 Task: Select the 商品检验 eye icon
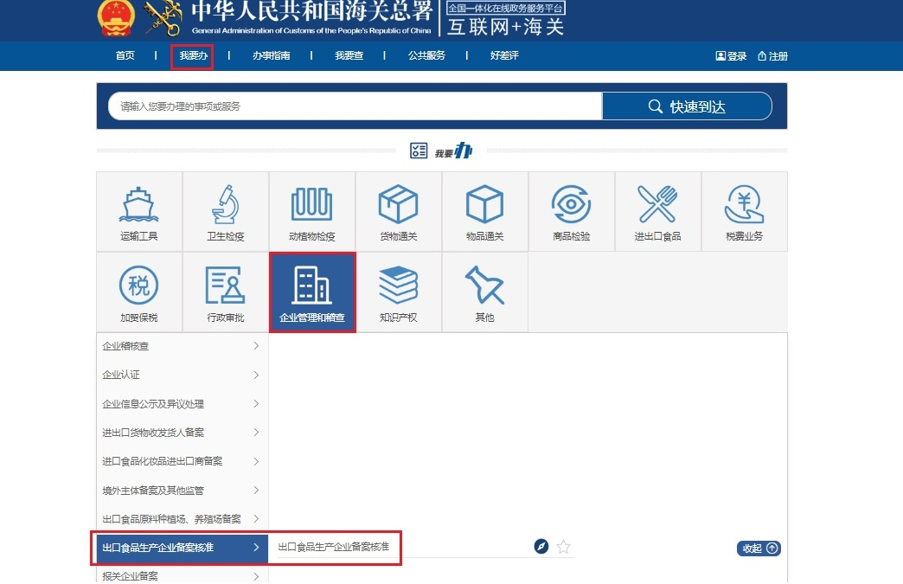(x=571, y=211)
